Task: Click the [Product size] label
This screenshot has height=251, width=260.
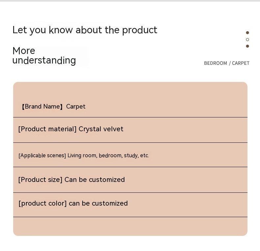Action: 40,180
